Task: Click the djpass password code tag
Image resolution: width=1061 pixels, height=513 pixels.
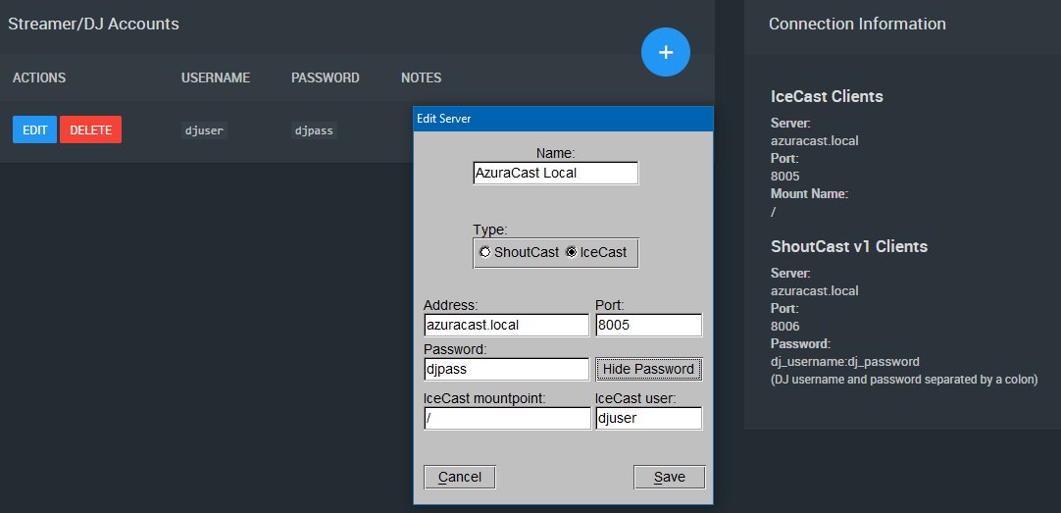Action: point(314,130)
